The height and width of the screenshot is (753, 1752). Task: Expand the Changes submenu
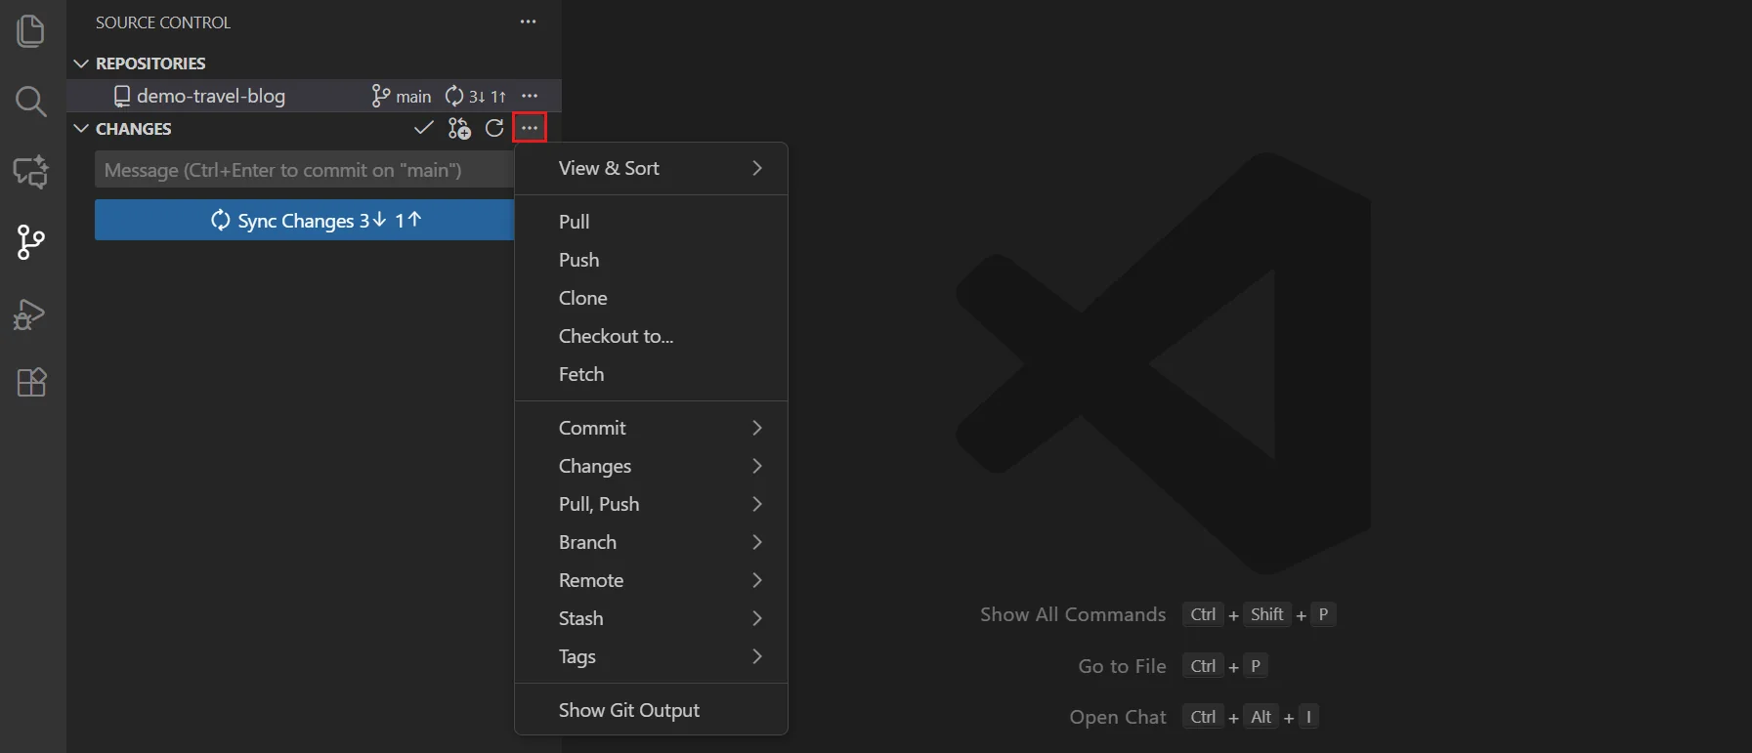[x=651, y=466]
